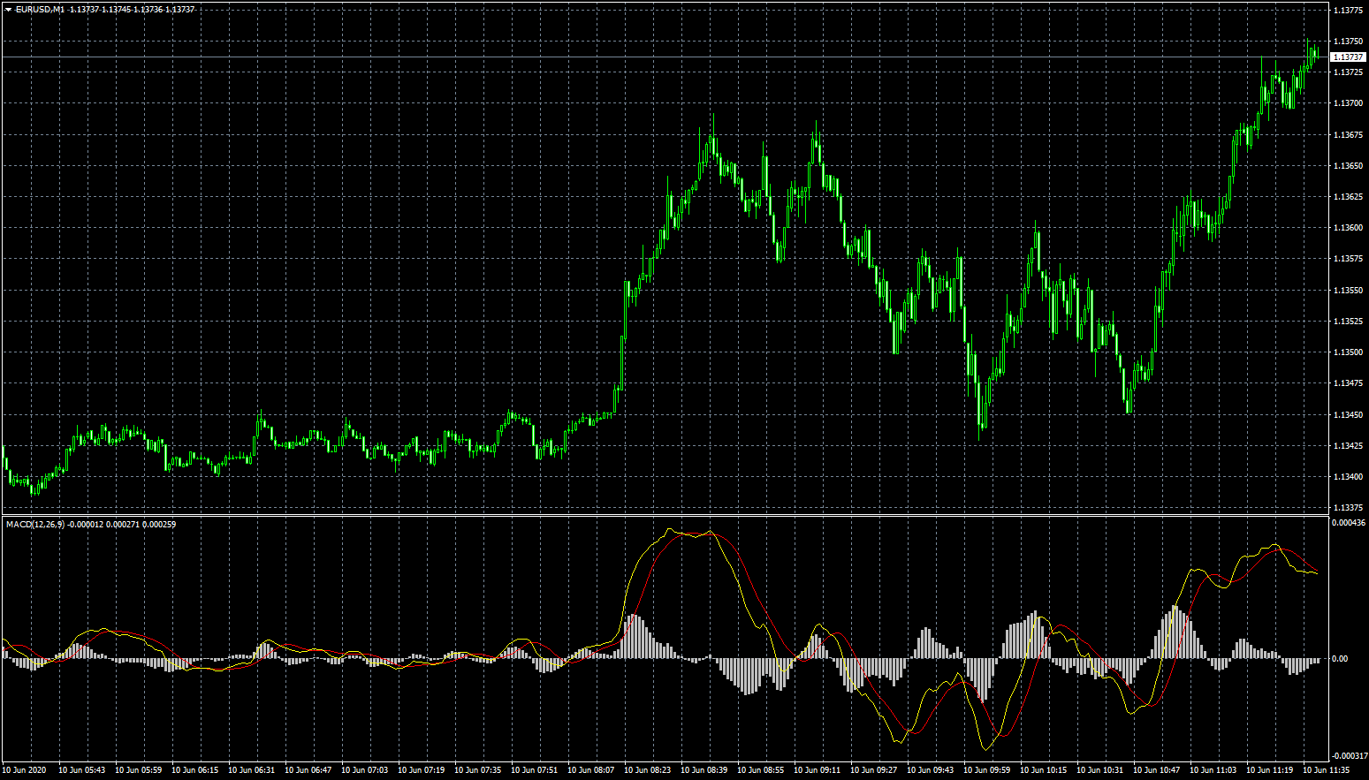Click the 1.13400 price axis label
This screenshot has width=1369, height=780.
pos(1348,477)
